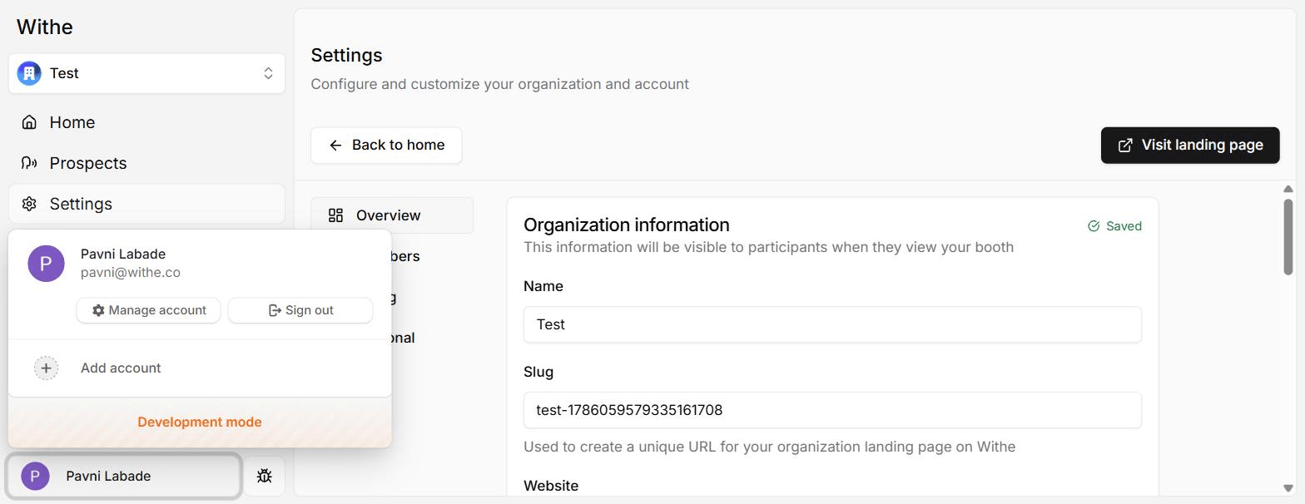Click scrollbar down arrow
1305x504 pixels.
[1288, 488]
